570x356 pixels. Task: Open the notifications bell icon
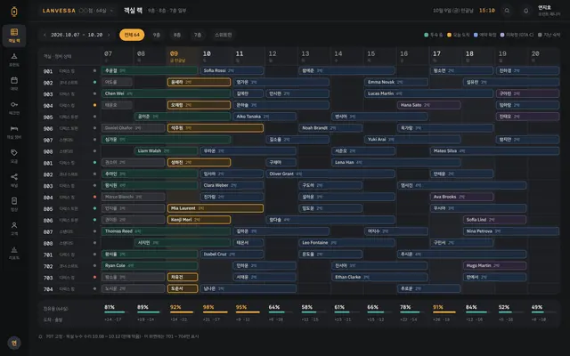pyautogui.click(x=526, y=11)
